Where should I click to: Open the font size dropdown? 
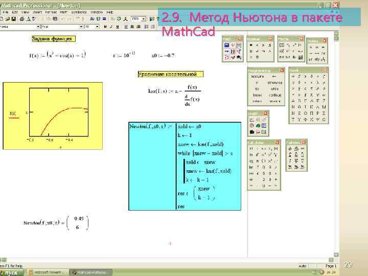click(x=97, y=27)
